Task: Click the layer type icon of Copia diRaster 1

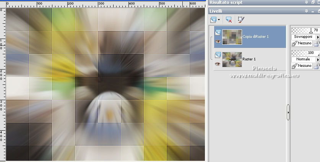Action: 218,32
